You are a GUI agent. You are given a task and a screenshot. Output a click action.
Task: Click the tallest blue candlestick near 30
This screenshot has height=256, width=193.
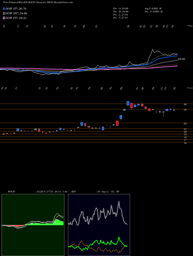[x=128, y=103]
